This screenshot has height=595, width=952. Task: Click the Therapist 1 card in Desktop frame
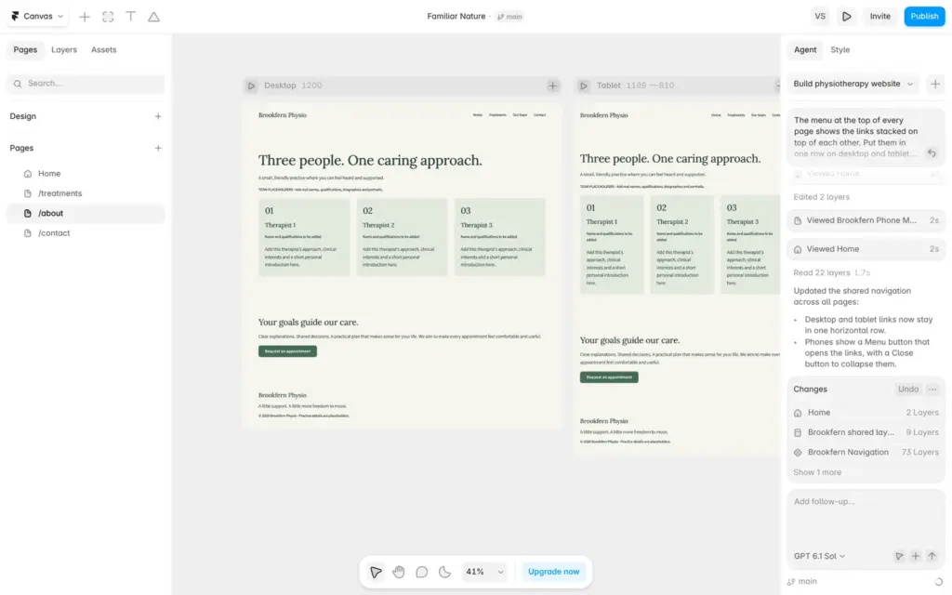tap(304, 237)
